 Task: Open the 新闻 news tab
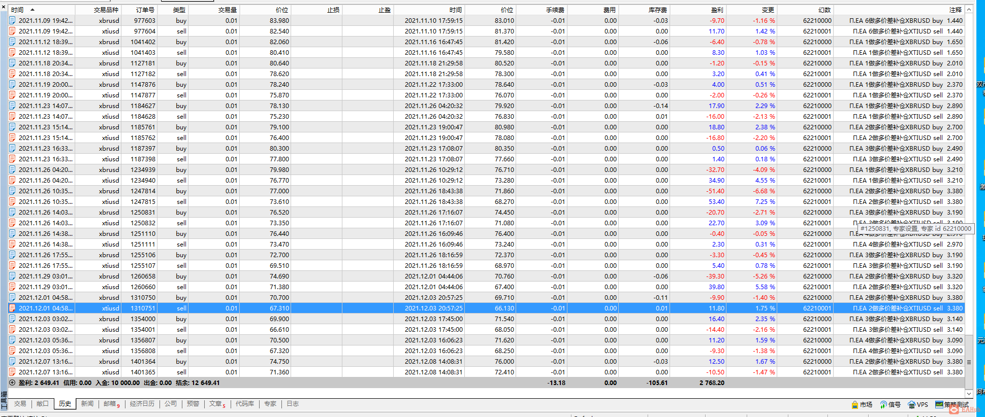[87, 404]
